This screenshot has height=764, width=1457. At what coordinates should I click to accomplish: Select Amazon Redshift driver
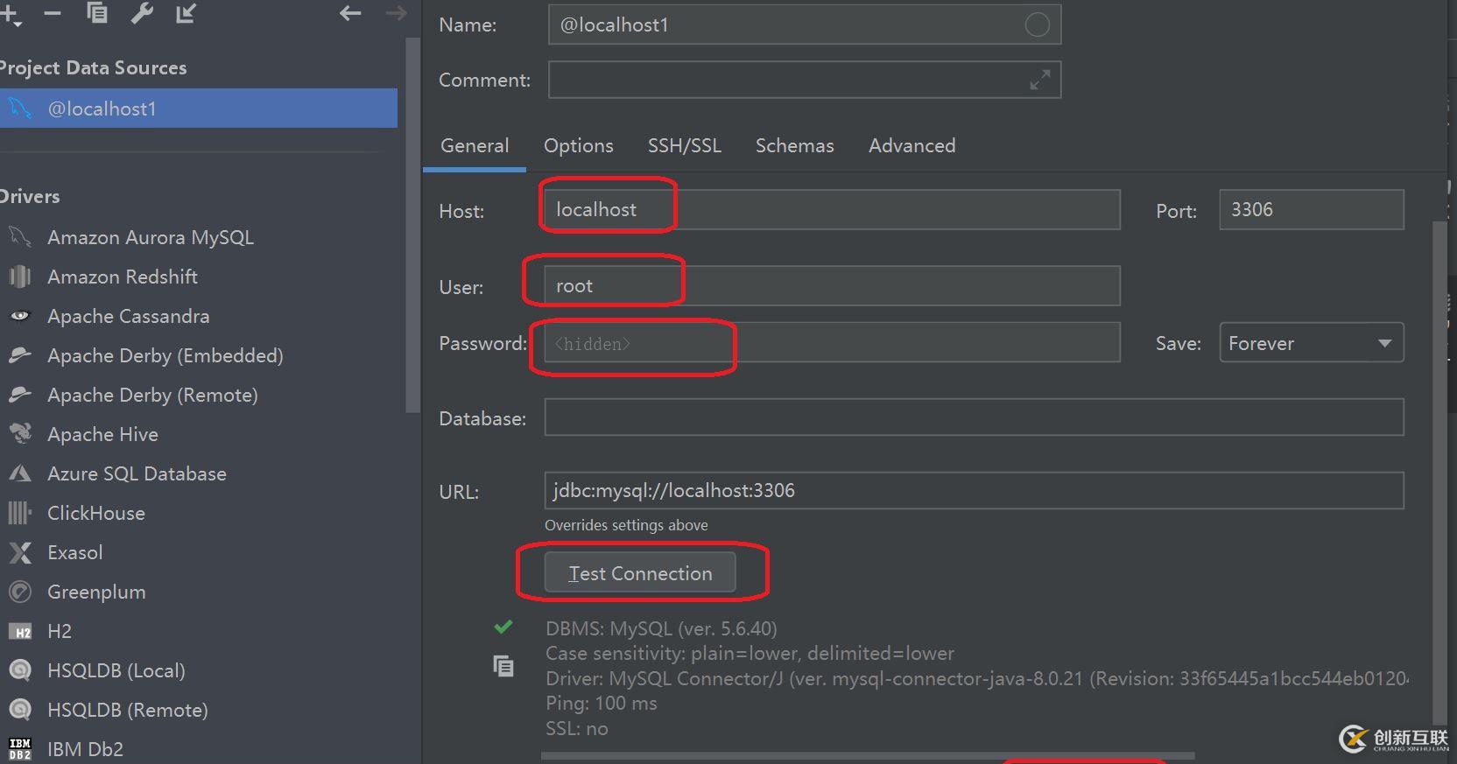pos(122,277)
